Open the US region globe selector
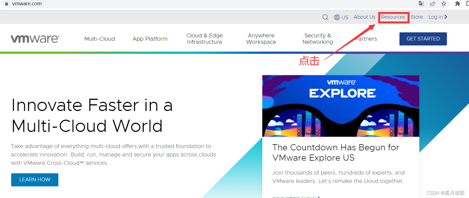 [341, 17]
